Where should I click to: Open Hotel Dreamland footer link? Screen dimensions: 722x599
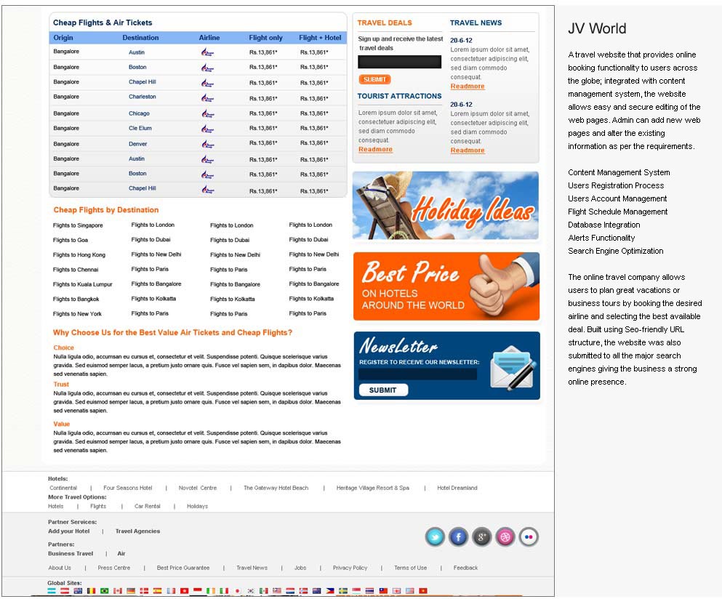(457, 488)
